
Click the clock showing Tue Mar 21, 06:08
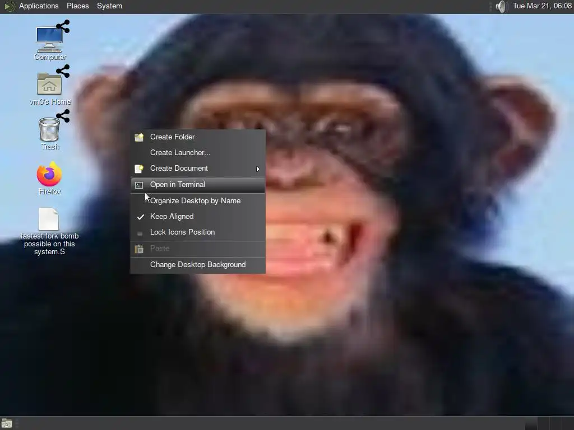click(542, 6)
